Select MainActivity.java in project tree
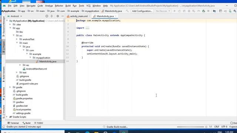 (x=48, y=61)
